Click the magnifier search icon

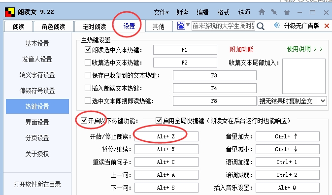point(261,26)
